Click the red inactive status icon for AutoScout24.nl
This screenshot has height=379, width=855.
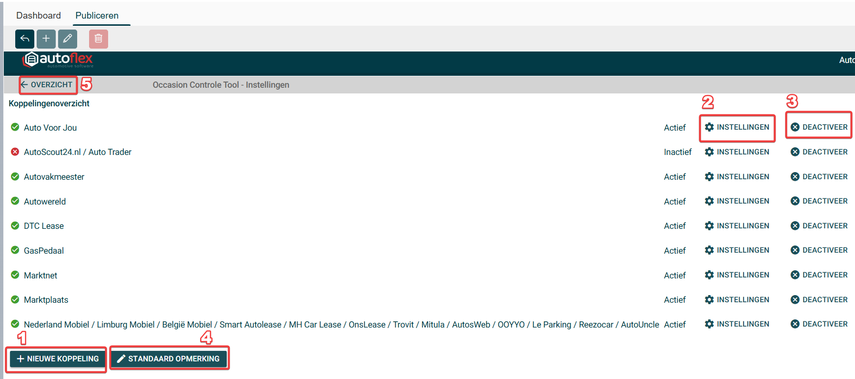(15, 152)
